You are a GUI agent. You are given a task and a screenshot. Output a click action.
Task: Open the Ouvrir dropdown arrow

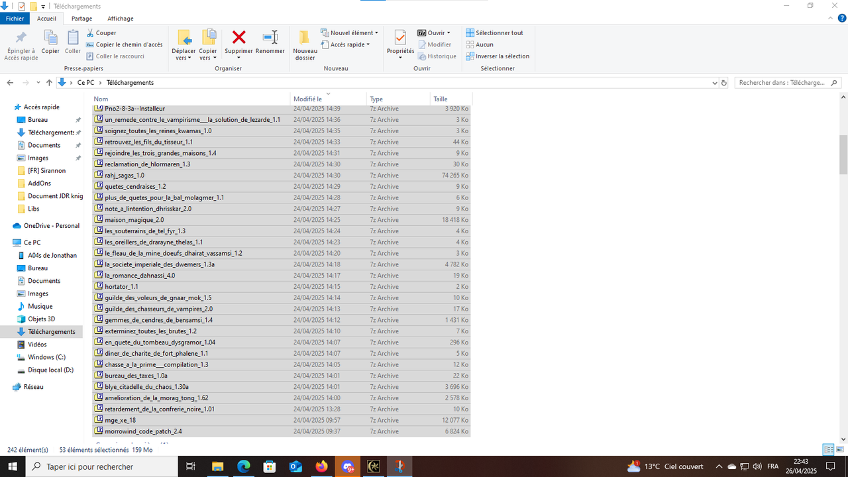coord(449,32)
